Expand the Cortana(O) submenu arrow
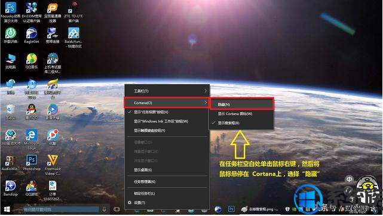Image resolution: width=383 pixels, height=216 pixels. (x=206, y=103)
